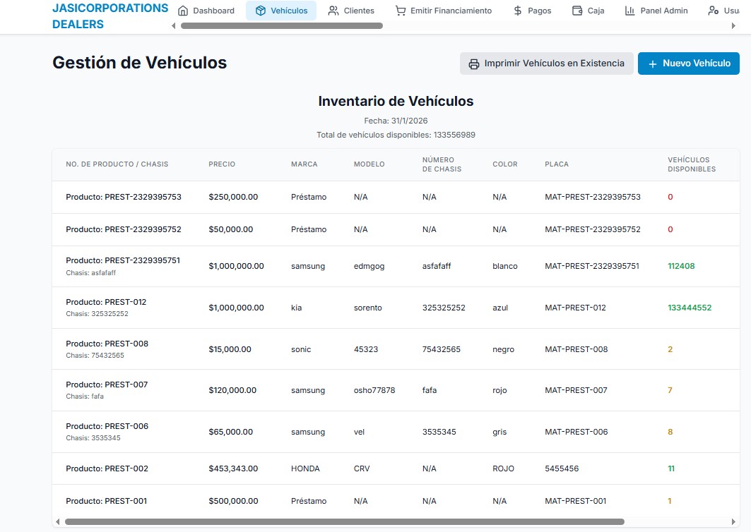Click the right arrow to scroll navigation
The width and height of the screenshot is (751, 532).
coord(734,25)
